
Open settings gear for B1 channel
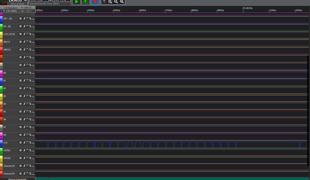pyautogui.click(x=21, y=80)
